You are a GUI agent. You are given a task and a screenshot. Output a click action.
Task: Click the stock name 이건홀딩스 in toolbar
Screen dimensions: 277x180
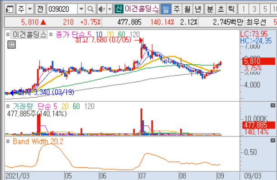(141, 9)
